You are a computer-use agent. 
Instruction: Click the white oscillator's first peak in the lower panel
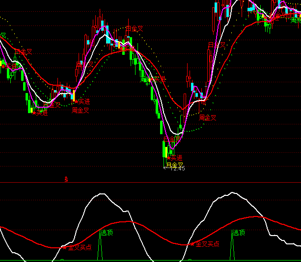(x=102, y=194)
